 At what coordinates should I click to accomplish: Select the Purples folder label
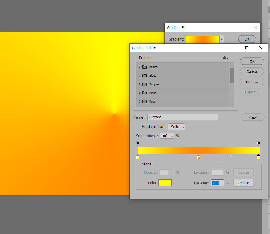click(x=154, y=84)
